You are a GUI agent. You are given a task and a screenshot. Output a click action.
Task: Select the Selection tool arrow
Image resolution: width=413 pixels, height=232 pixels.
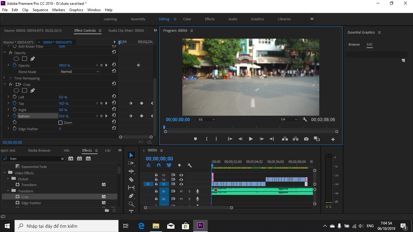click(x=131, y=155)
